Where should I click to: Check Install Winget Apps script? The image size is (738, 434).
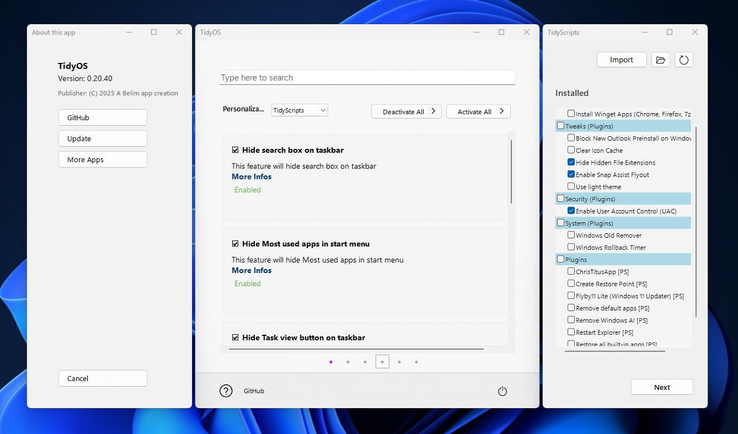point(571,114)
